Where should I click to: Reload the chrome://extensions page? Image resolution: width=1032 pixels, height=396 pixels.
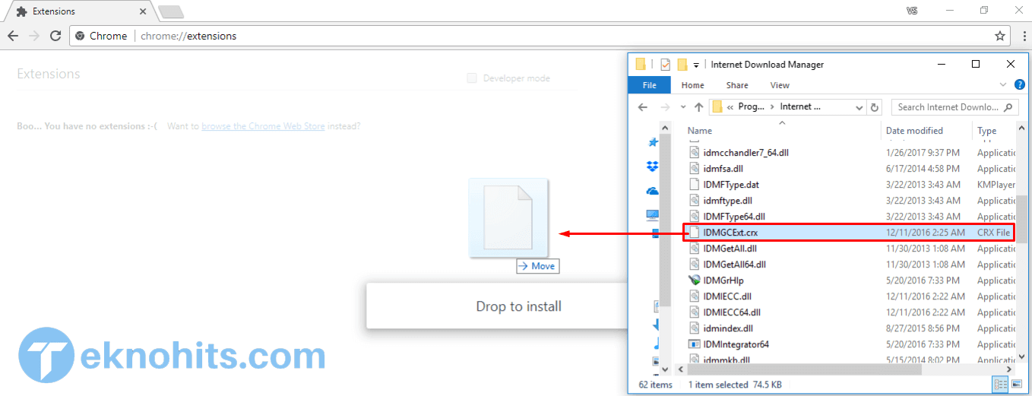55,36
